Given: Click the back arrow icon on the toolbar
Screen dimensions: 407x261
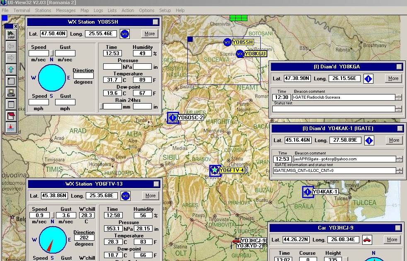Looking at the screenshot, I should pos(11,46).
